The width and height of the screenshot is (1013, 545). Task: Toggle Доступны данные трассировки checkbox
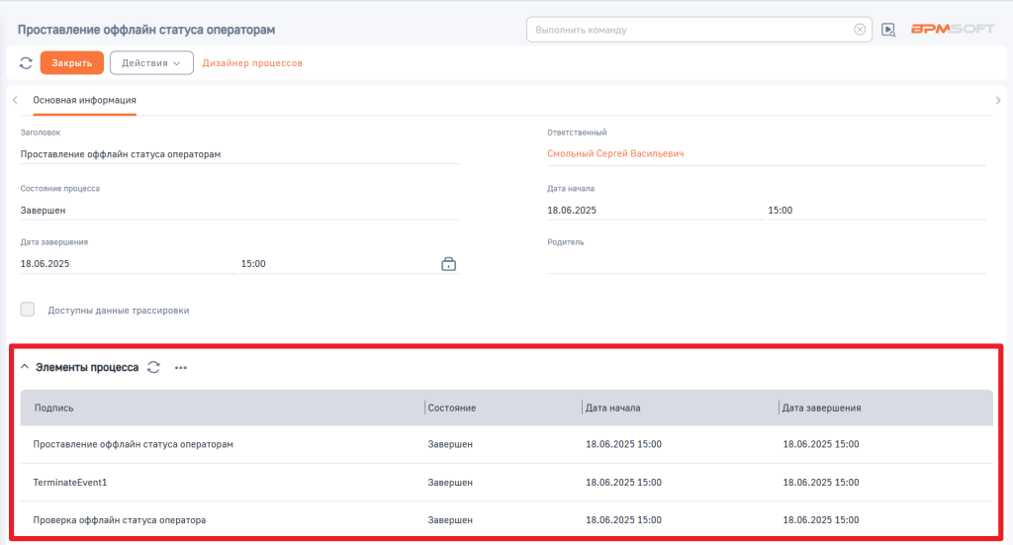coord(27,310)
